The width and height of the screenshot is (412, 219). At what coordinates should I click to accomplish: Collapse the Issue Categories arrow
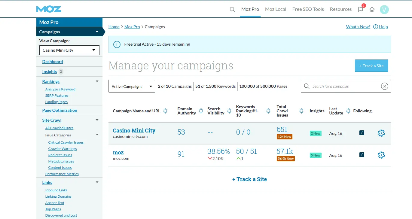tap(97, 135)
